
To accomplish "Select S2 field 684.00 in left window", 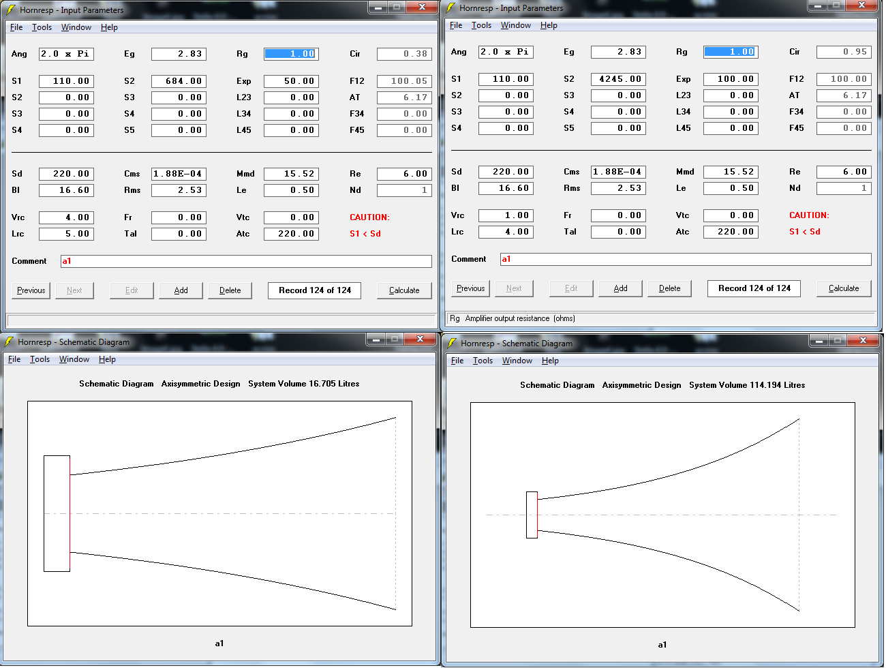I will click(179, 81).
